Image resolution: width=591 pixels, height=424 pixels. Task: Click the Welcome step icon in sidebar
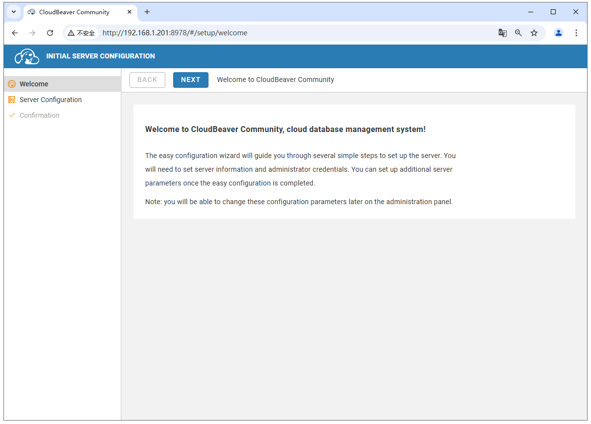point(12,84)
